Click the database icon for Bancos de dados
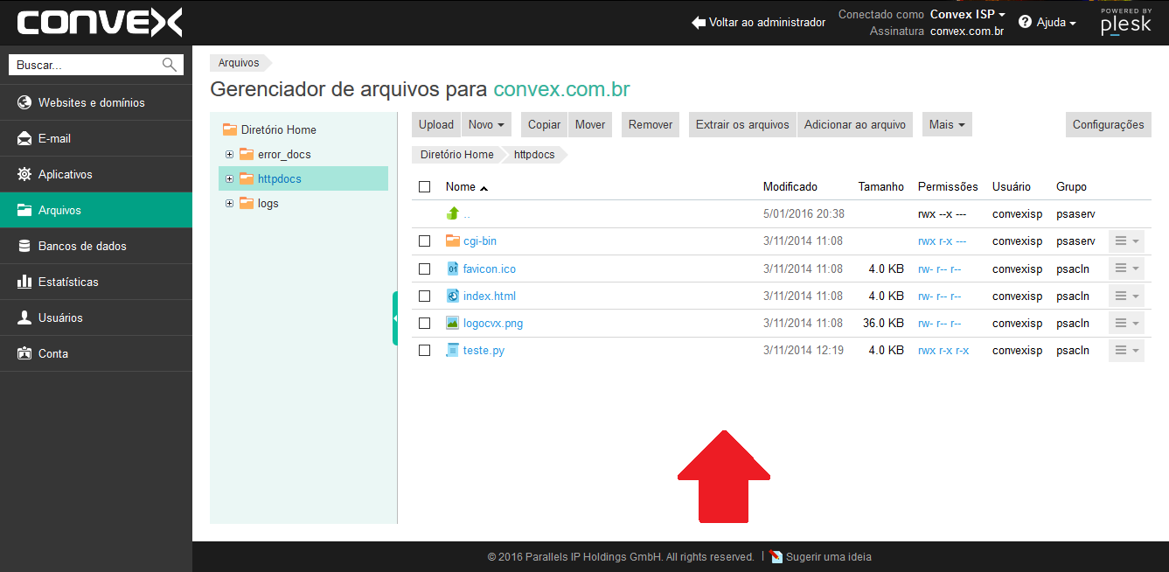 tap(24, 246)
